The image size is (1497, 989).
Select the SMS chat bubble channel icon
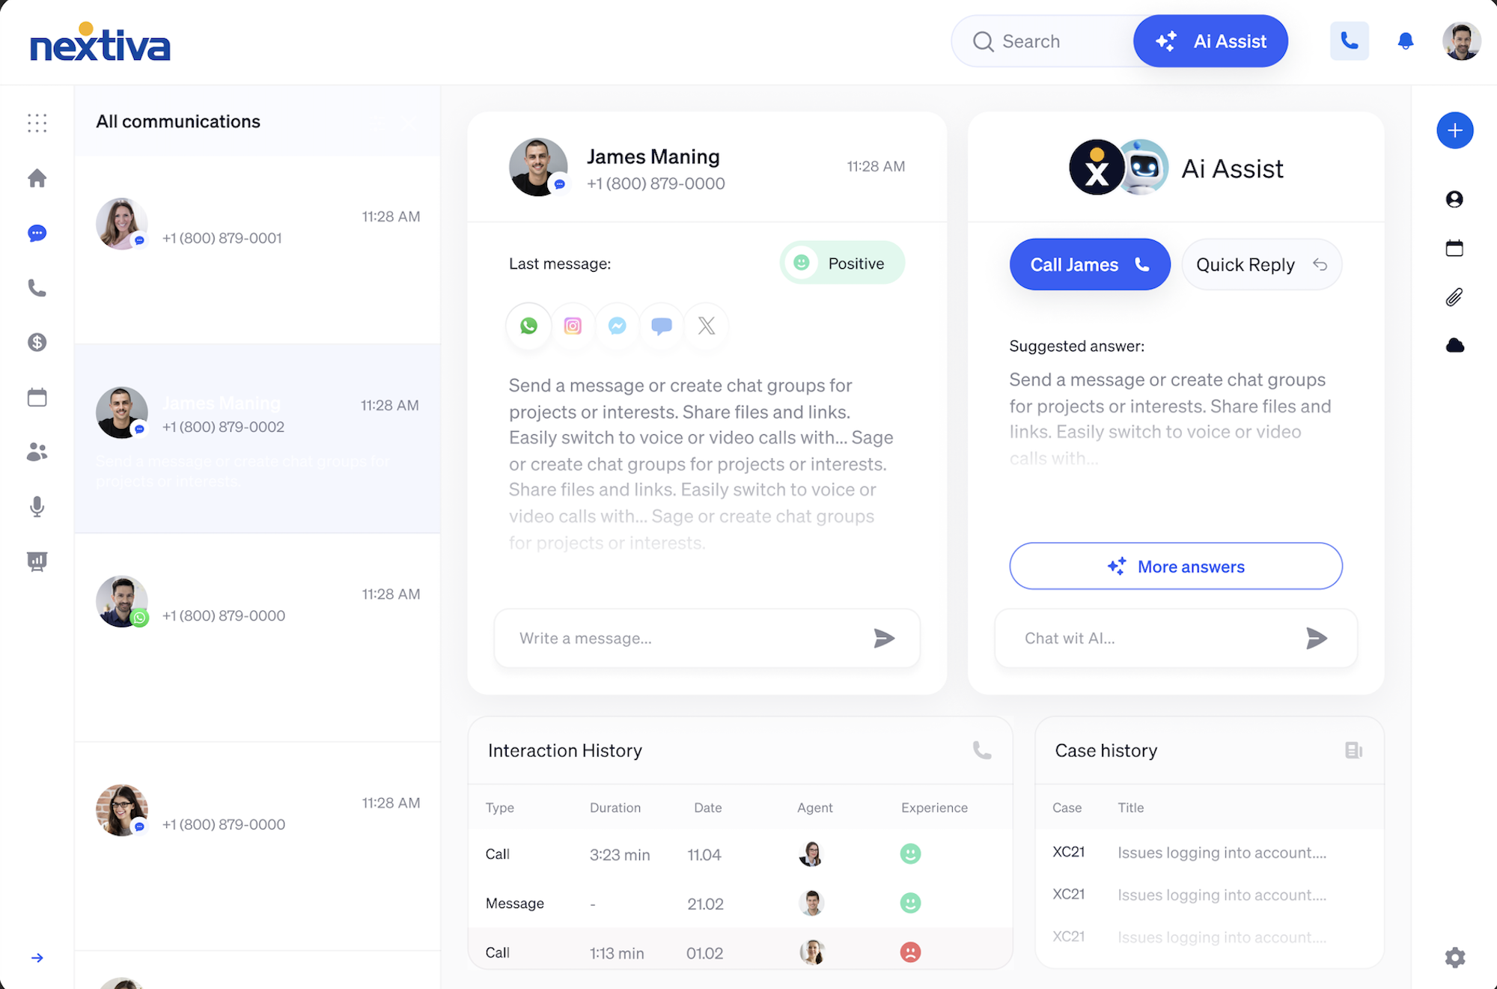(x=662, y=326)
